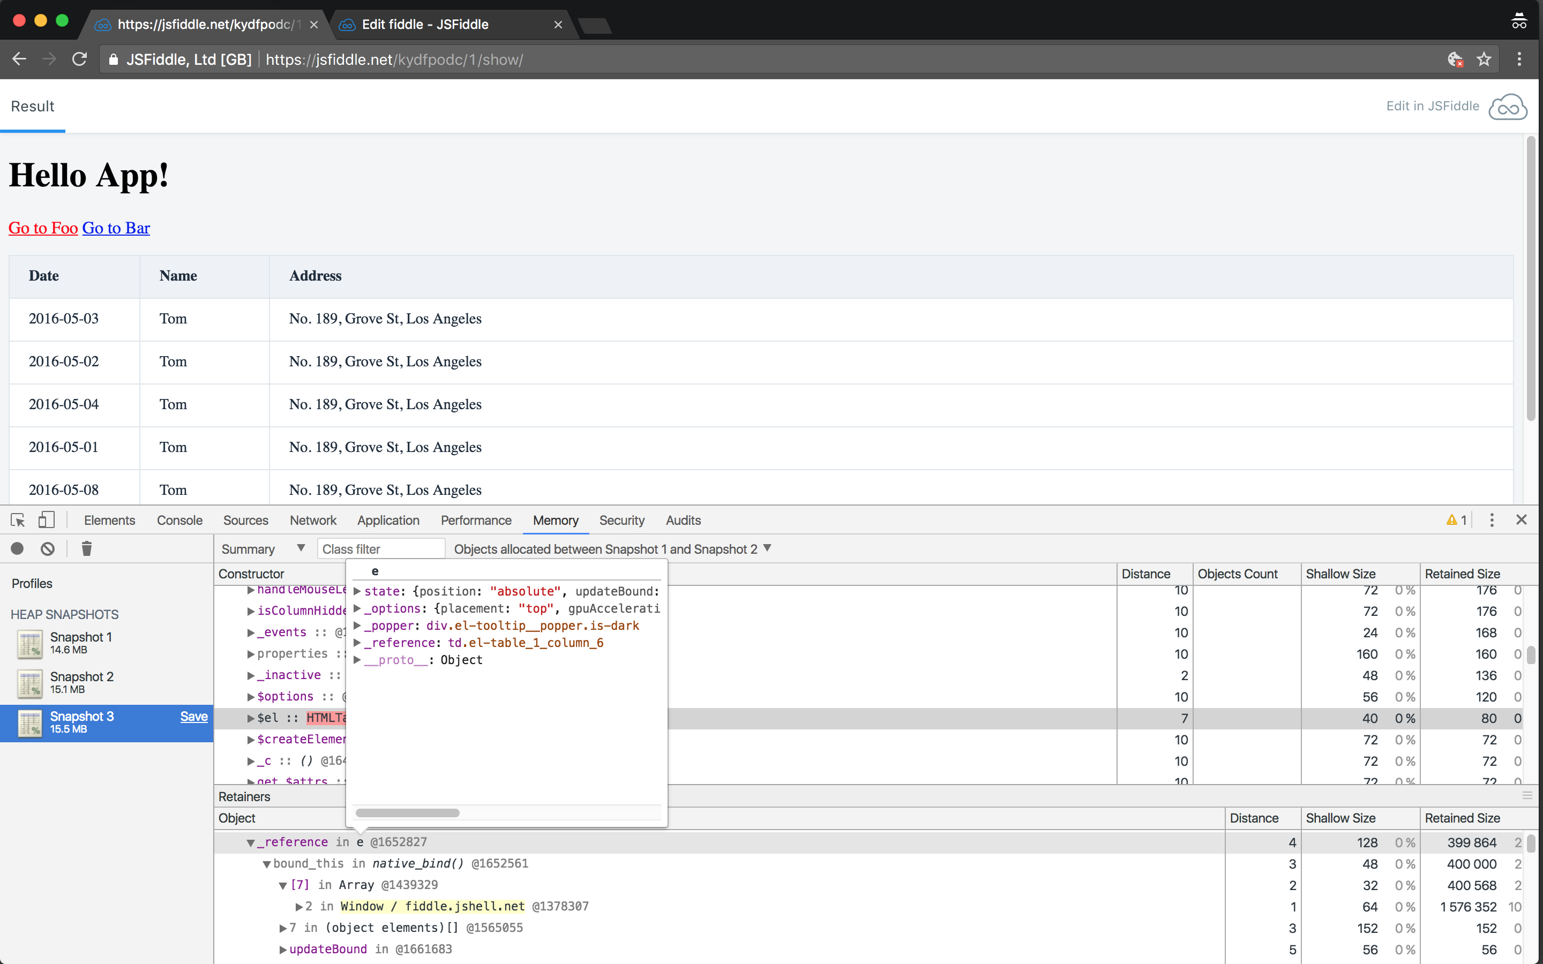Click the Go to Bar link
The height and width of the screenshot is (964, 1543).
[115, 228]
